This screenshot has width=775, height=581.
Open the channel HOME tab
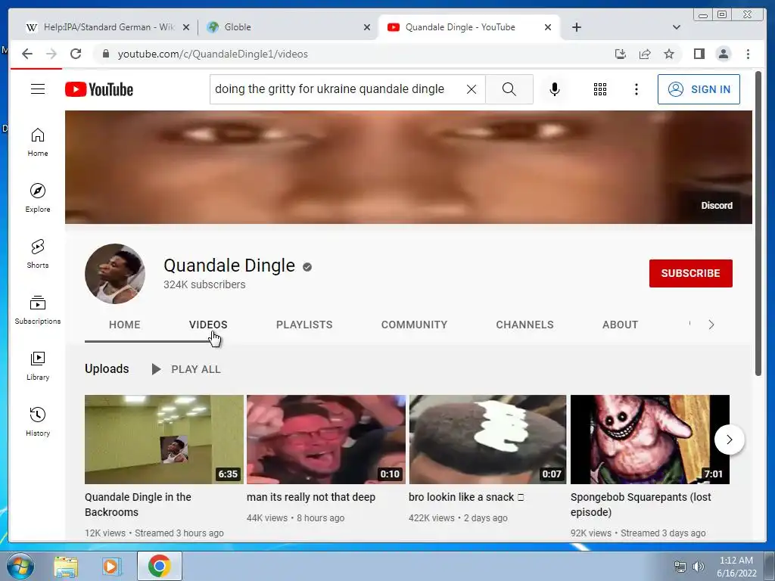tap(125, 325)
